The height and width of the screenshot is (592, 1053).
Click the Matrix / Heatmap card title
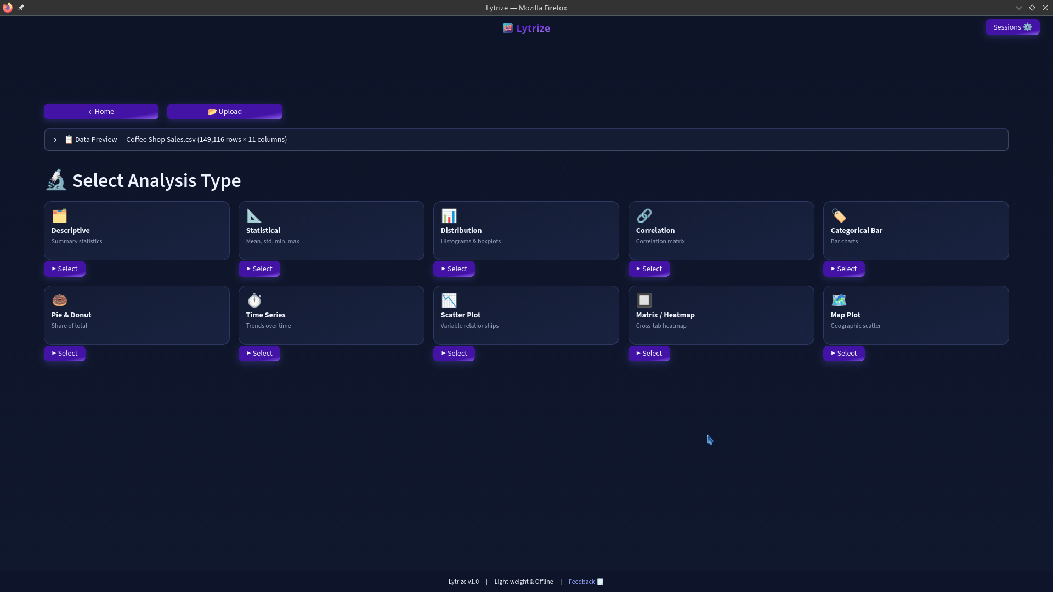coord(665,315)
